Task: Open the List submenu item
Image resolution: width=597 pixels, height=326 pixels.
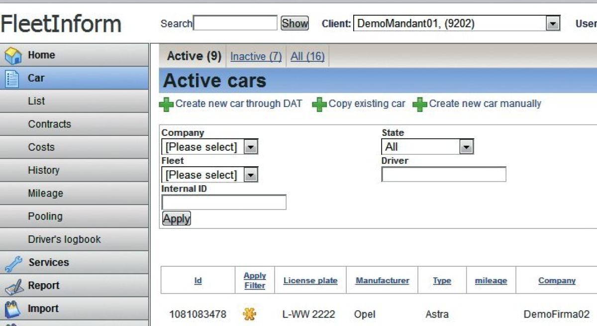Action: coord(74,101)
